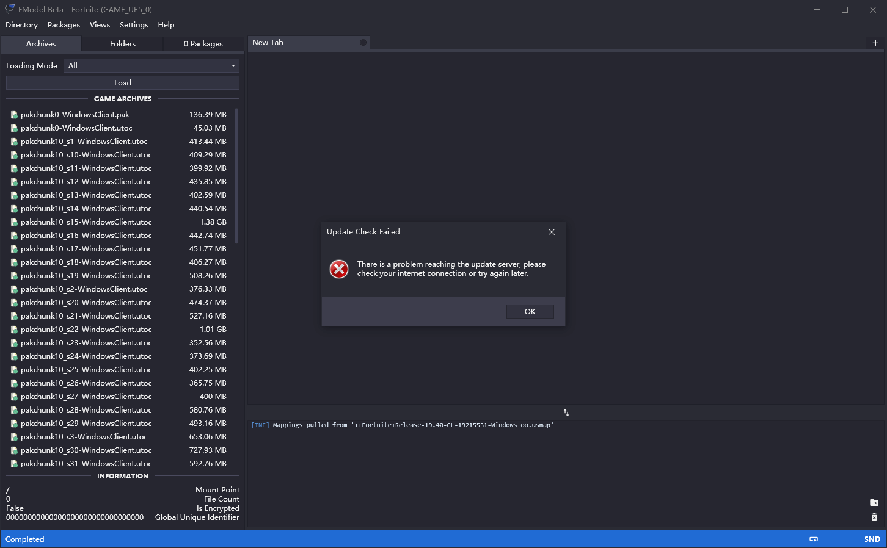Viewport: 887px width, 548px height.
Task: Open the output folder icon in log panel
Action: (x=874, y=502)
